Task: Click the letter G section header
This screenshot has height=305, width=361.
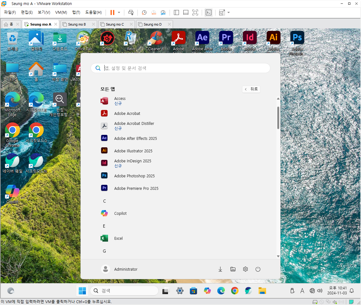Action: click(x=104, y=251)
